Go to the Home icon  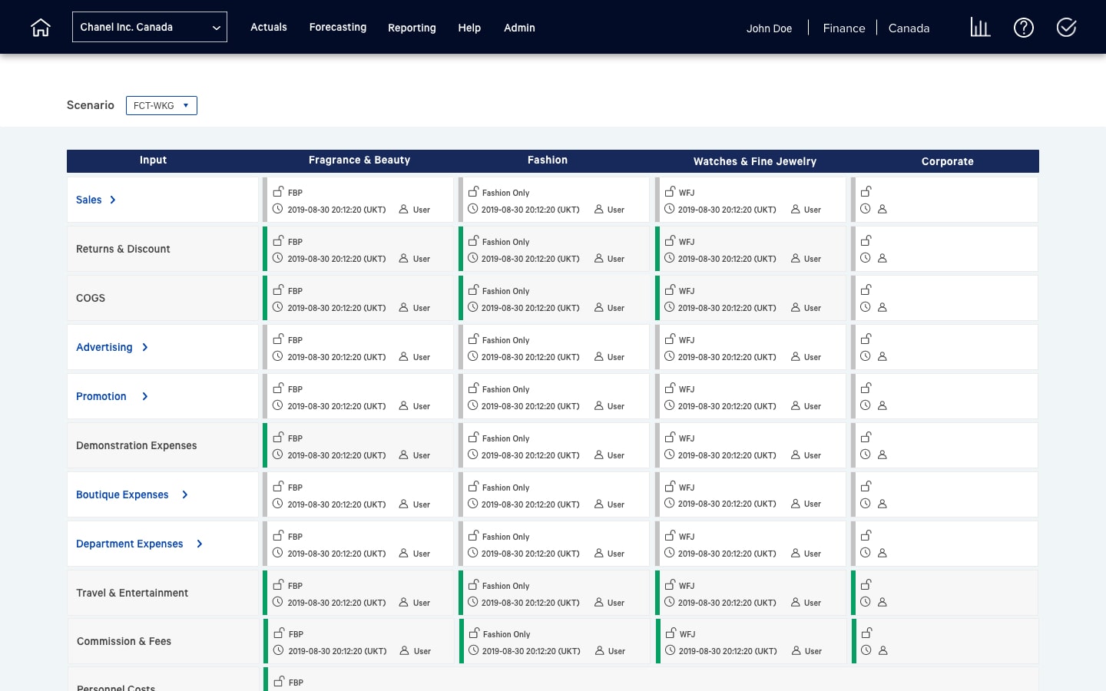[x=41, y=28]
